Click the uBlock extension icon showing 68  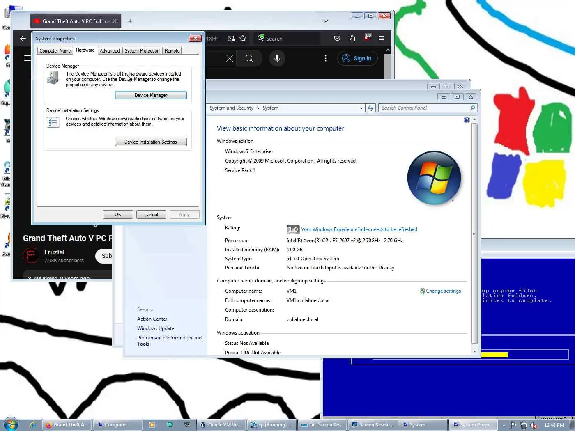pyautogui.click(x=368, y=38)
